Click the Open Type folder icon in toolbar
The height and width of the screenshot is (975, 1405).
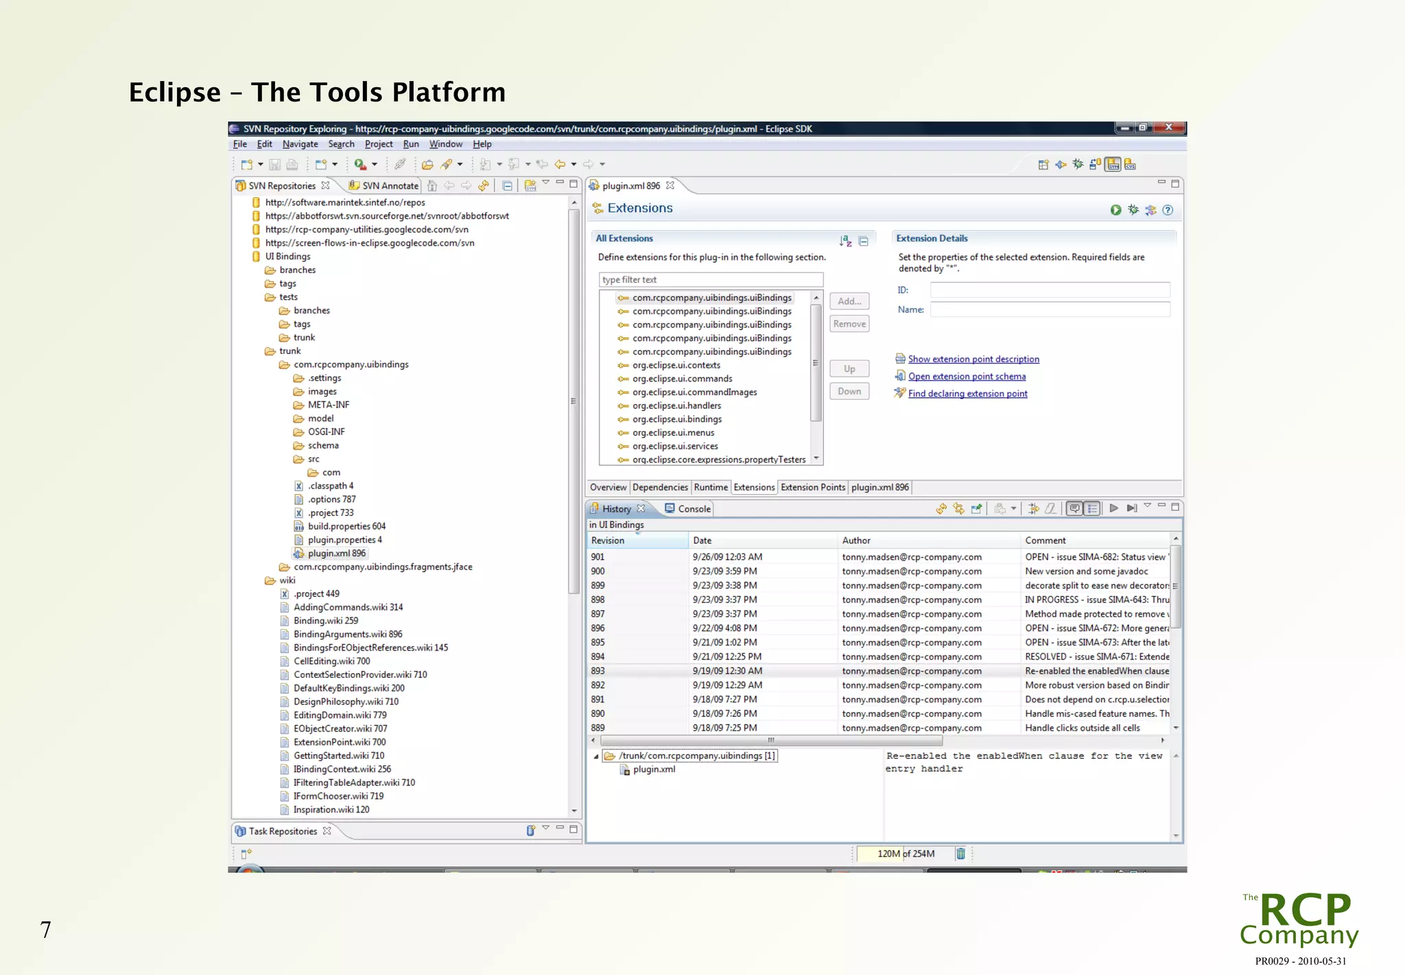pyautogui.click(x=427, y=164)
